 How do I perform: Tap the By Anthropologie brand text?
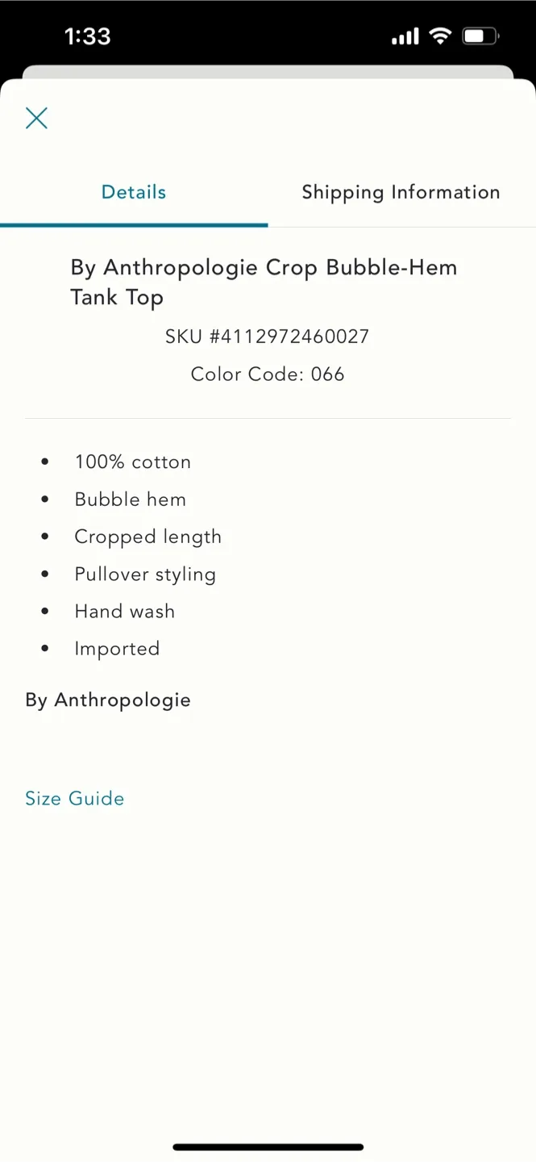108,700
